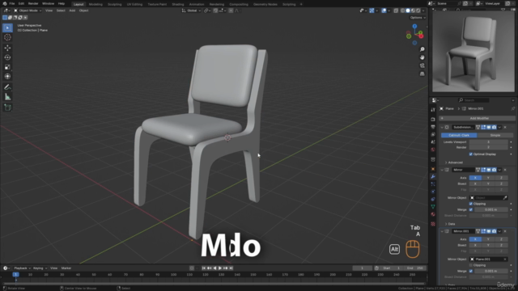Image resolution: width=518 pixels, height=291 pixels.
Task: Click the Add Modifier button
Action: pos(477,118)
